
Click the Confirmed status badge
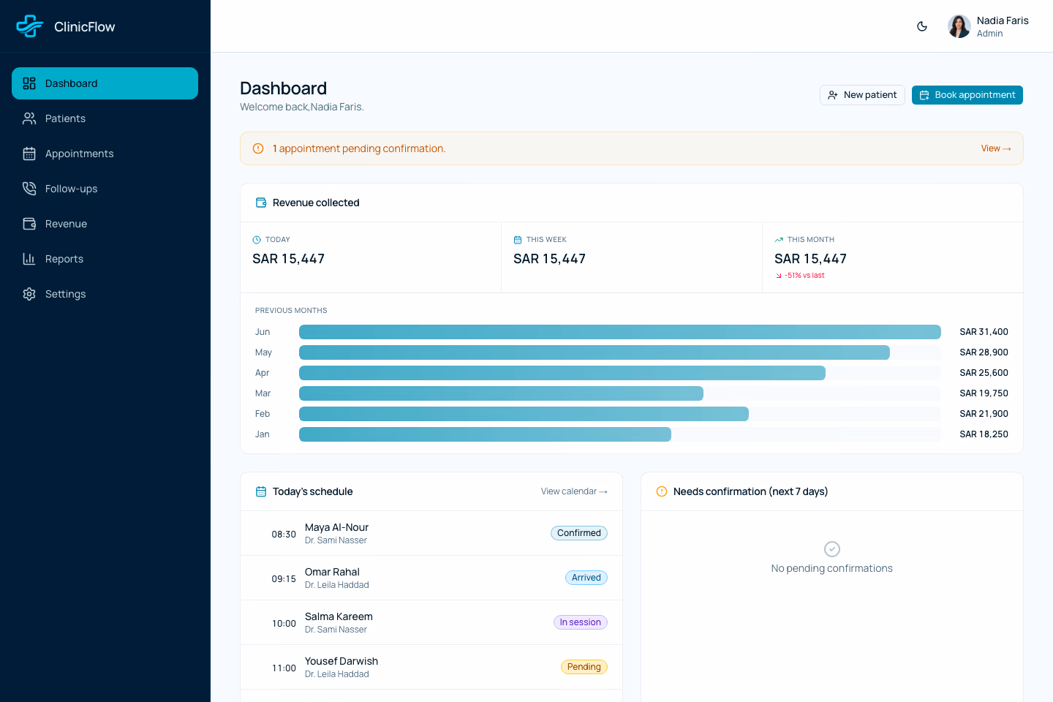point(579,533)
